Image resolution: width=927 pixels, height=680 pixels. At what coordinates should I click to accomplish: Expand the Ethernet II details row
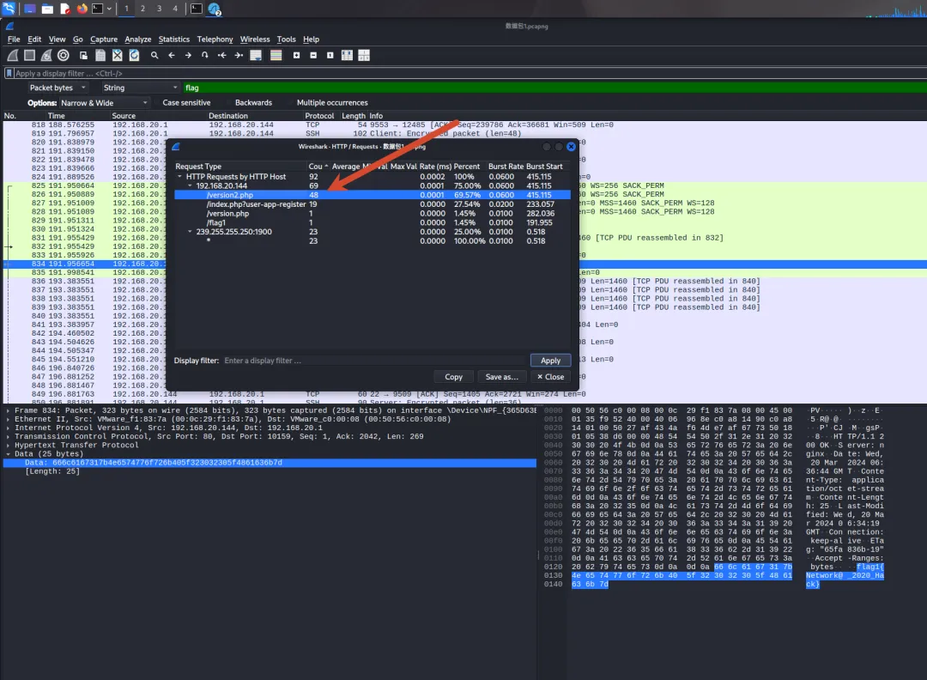(8, 419)
